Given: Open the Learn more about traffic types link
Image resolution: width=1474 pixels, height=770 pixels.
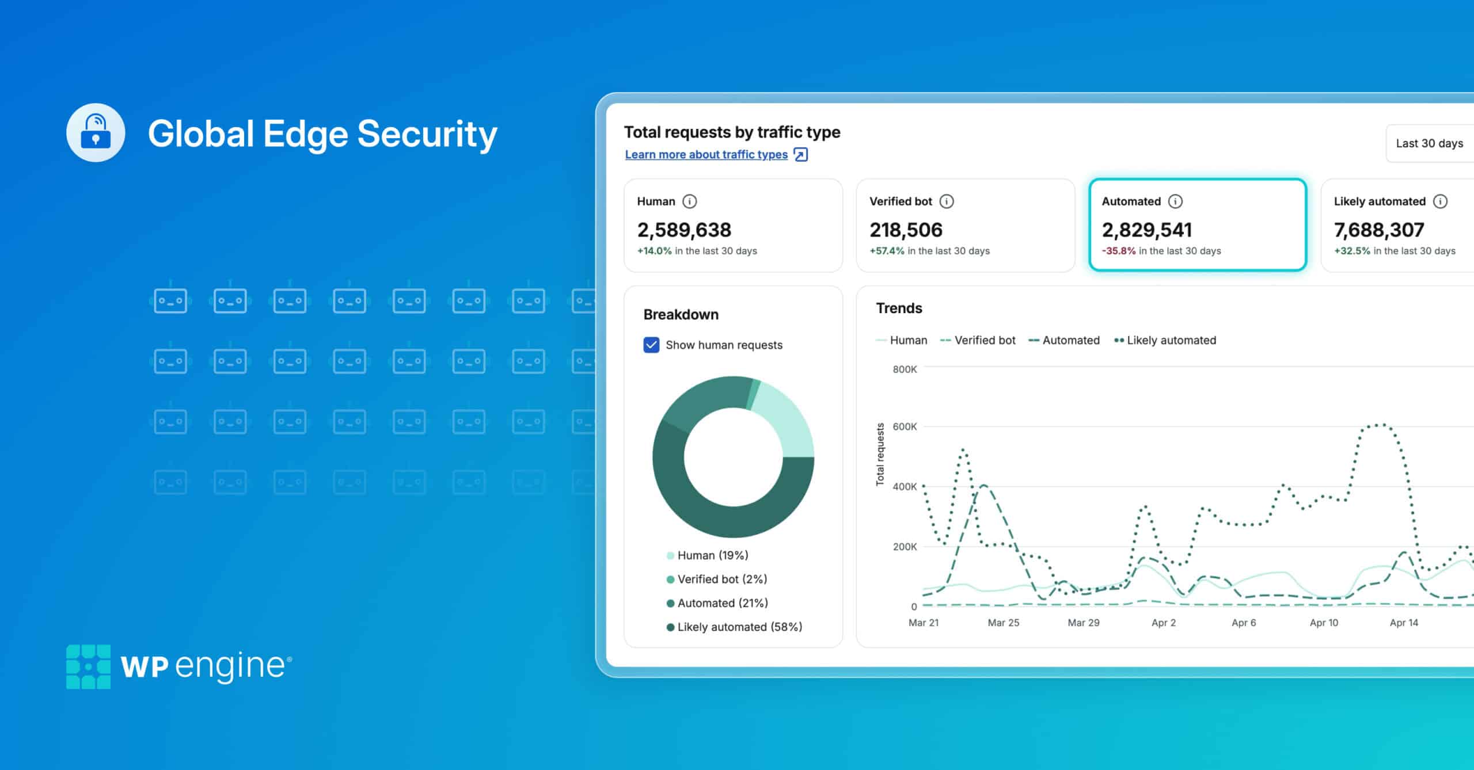Looking at the screenshot, I should tap(706, 154).
